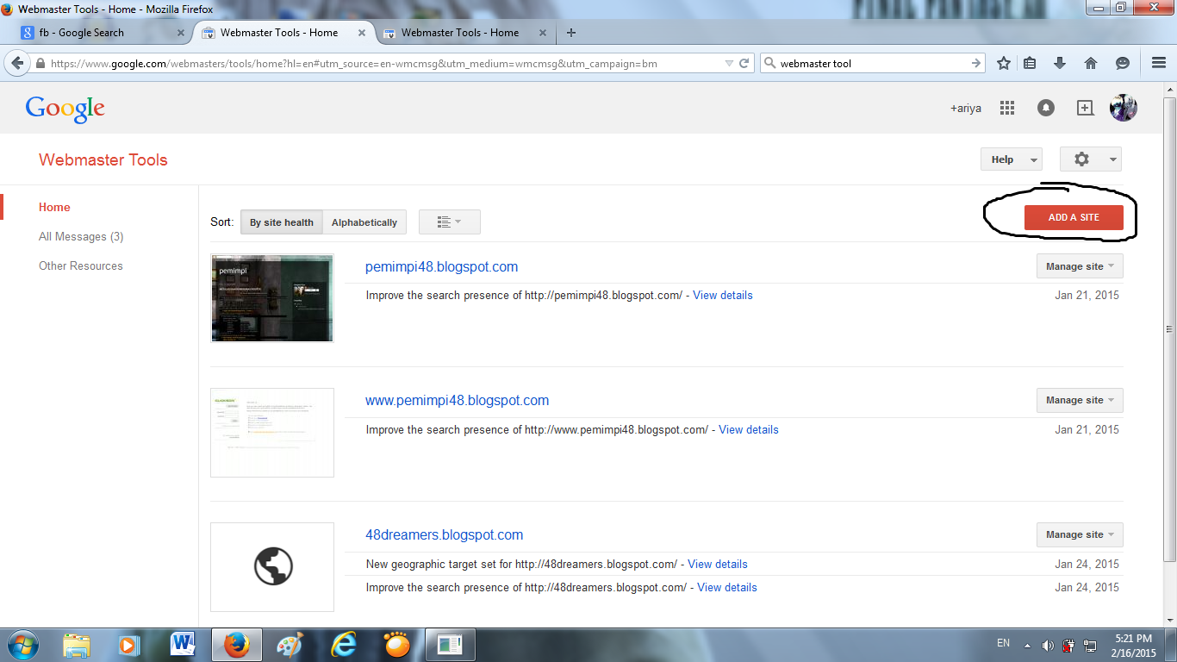The height and width of the screenshot is (662, 1177).
Task: Click the volume speaker tray icon
Action: (x=1048, y=645)
